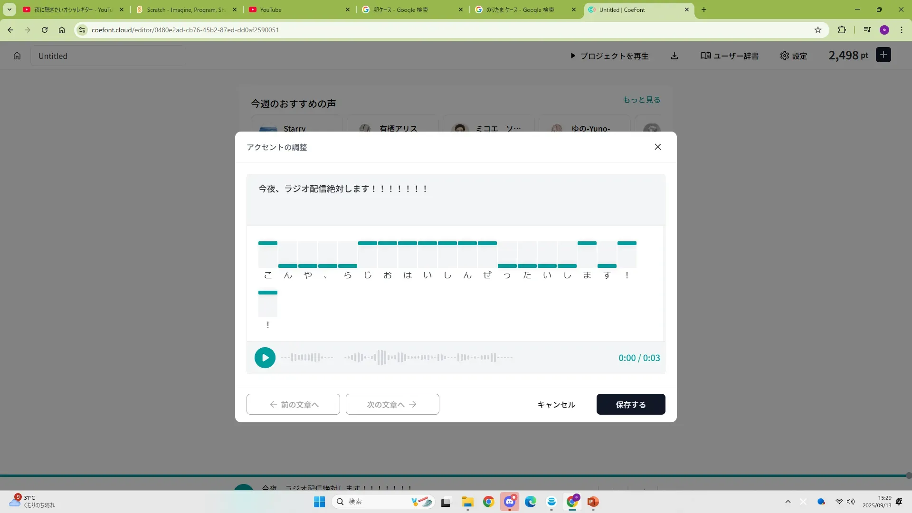This screenshot has width=912, height=513.
Task: Click the plus button next to points
Action: point(883,55)
